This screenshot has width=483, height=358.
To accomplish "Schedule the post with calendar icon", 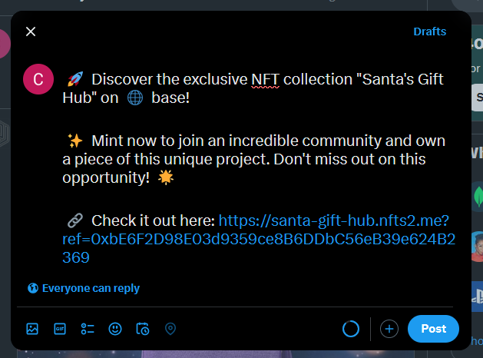I will [143, 329].
